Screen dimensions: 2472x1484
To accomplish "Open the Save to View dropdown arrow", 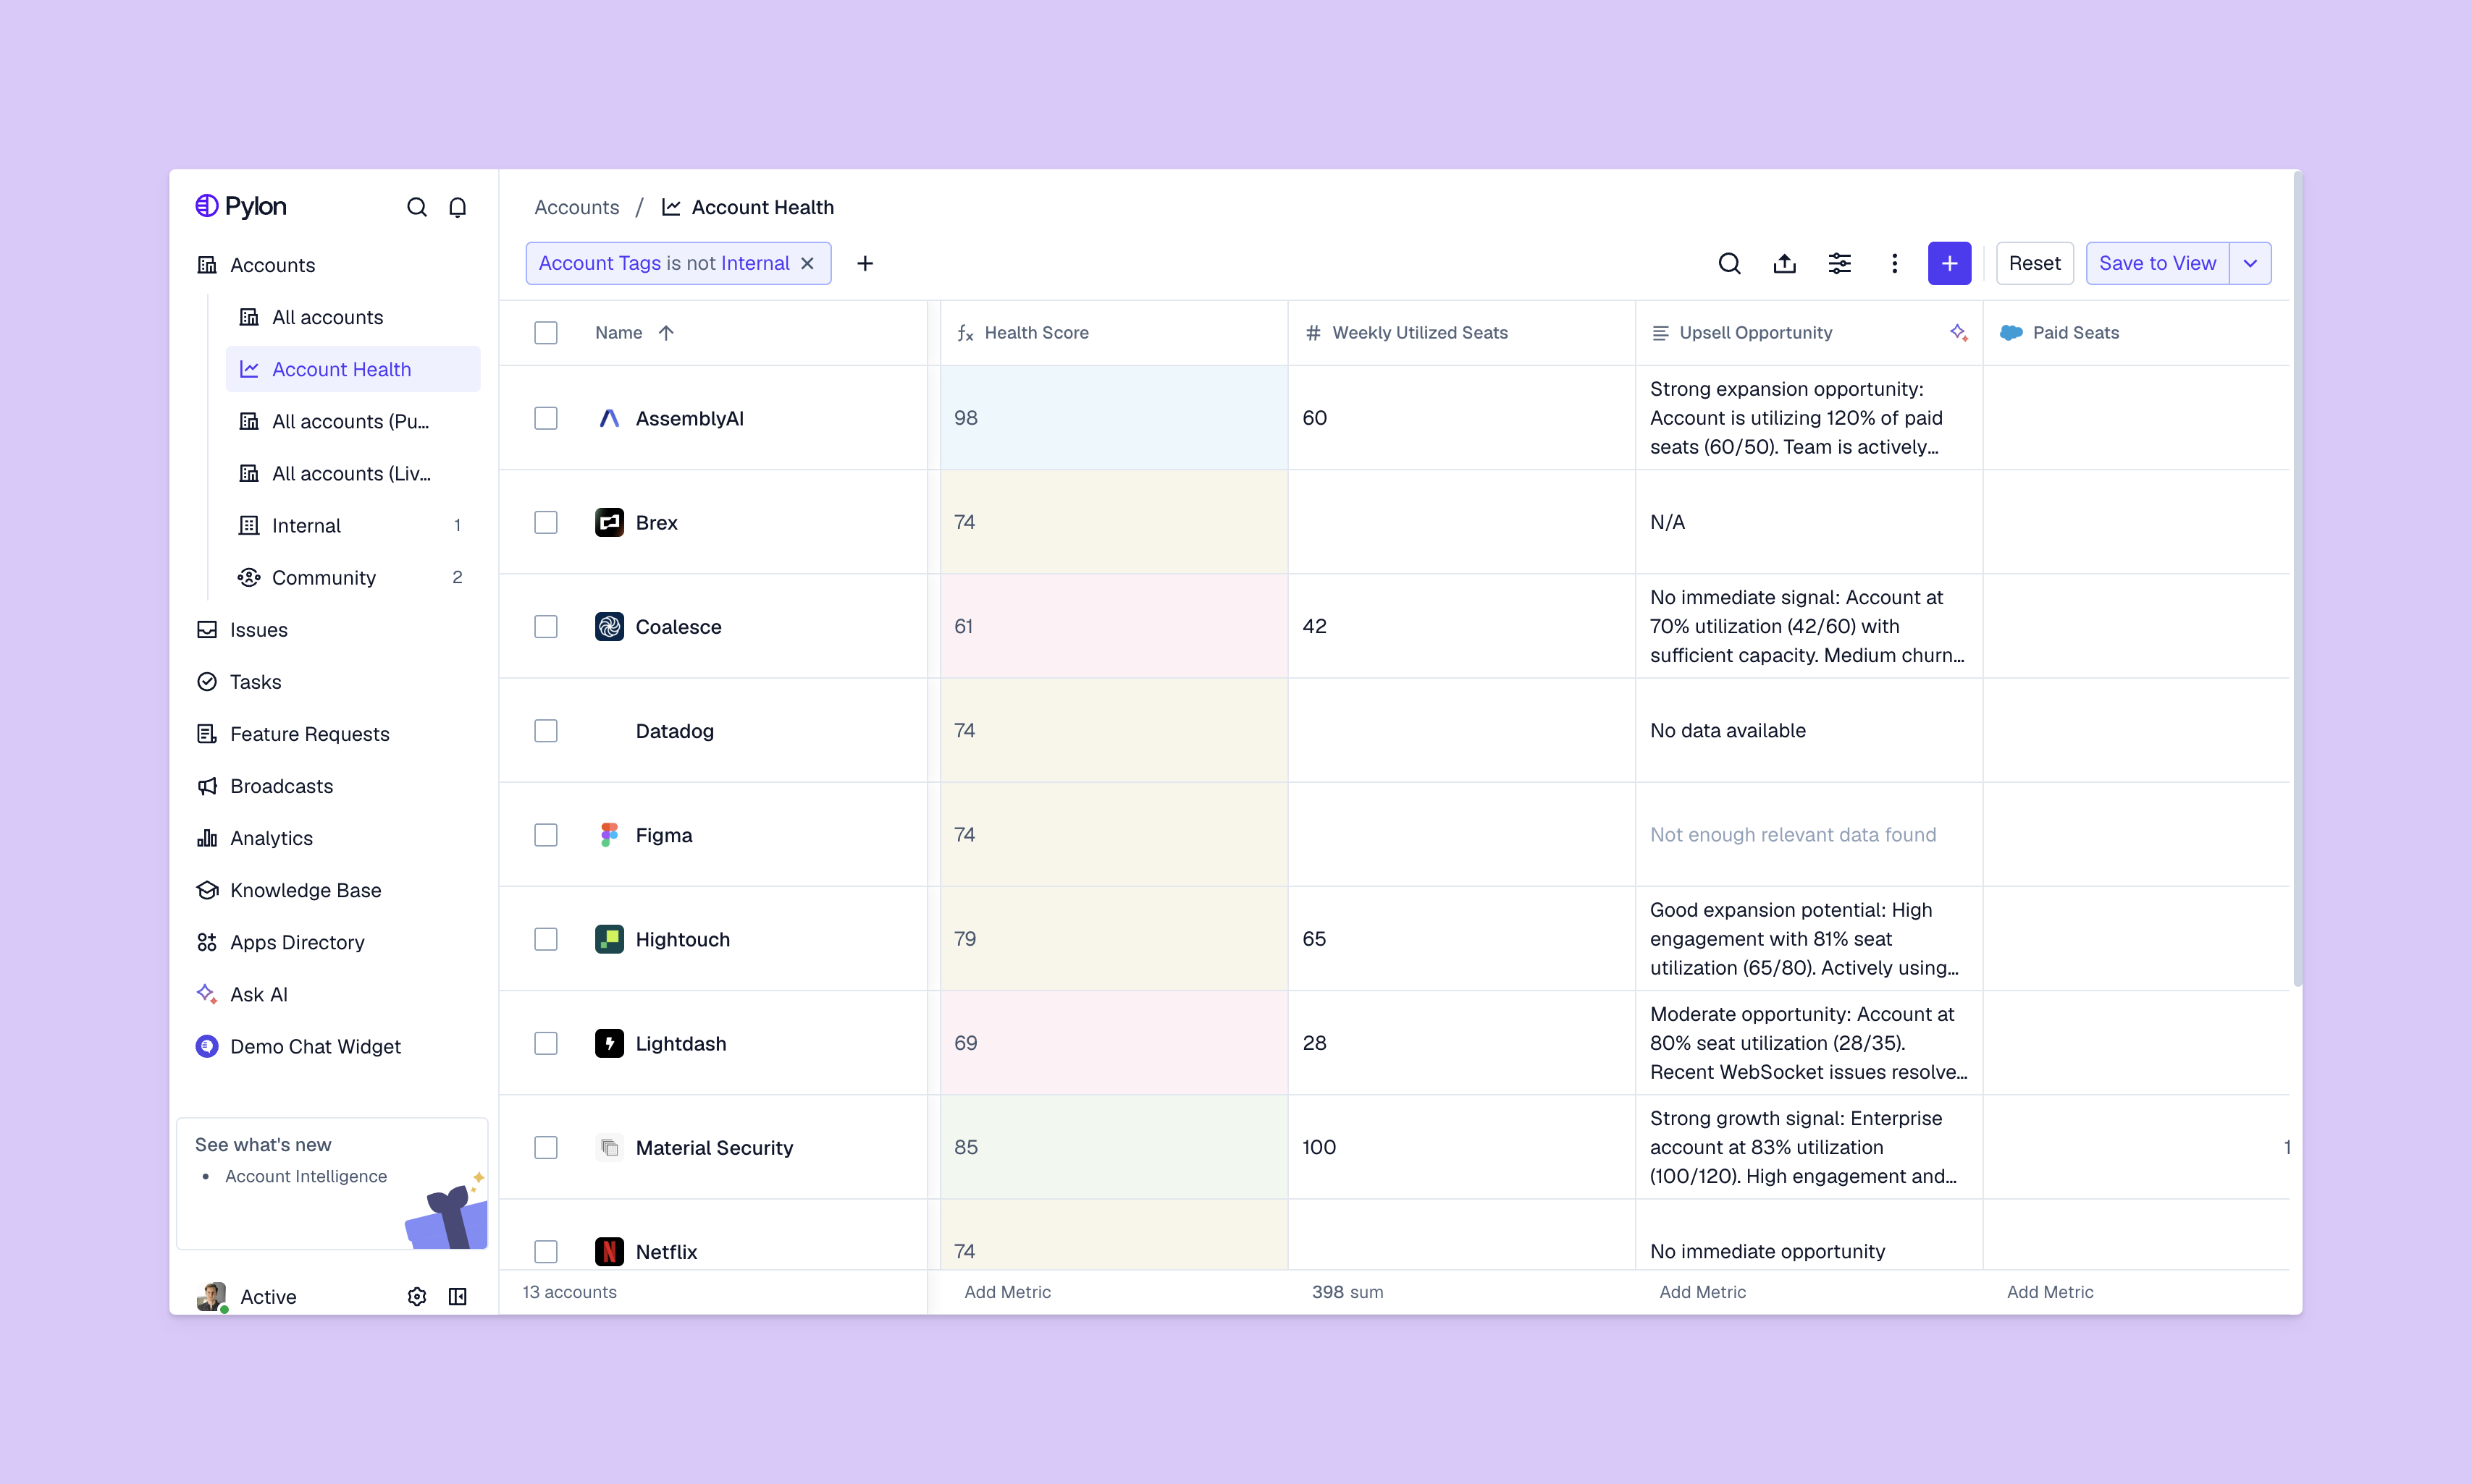I will click(2251, 263).
